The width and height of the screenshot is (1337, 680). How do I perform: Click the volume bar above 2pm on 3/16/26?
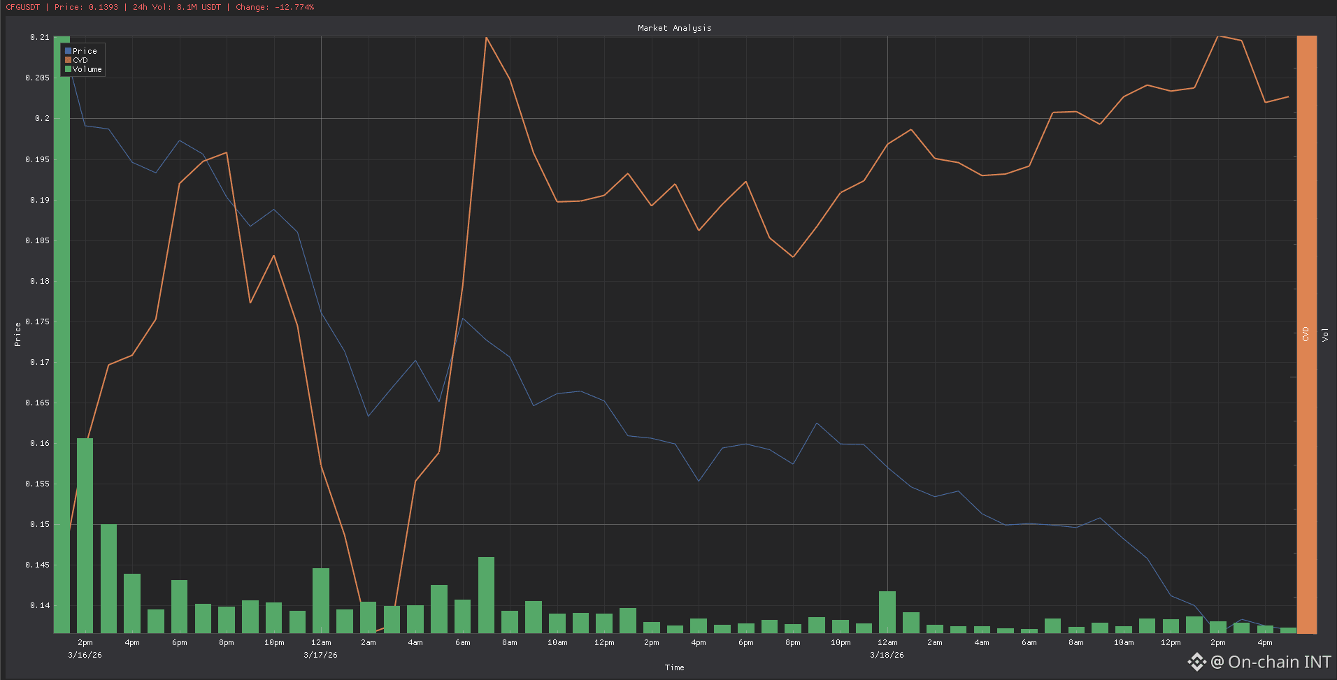click(x=85, y=536)
